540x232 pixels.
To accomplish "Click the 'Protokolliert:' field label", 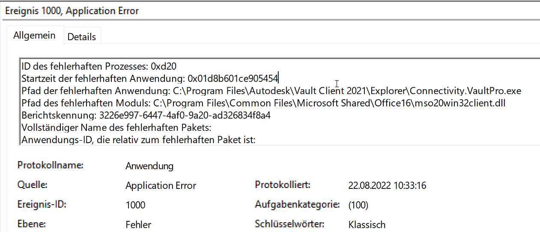I will point(282,185).
